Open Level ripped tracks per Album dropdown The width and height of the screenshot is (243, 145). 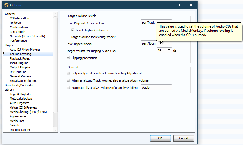coord(156,43)
